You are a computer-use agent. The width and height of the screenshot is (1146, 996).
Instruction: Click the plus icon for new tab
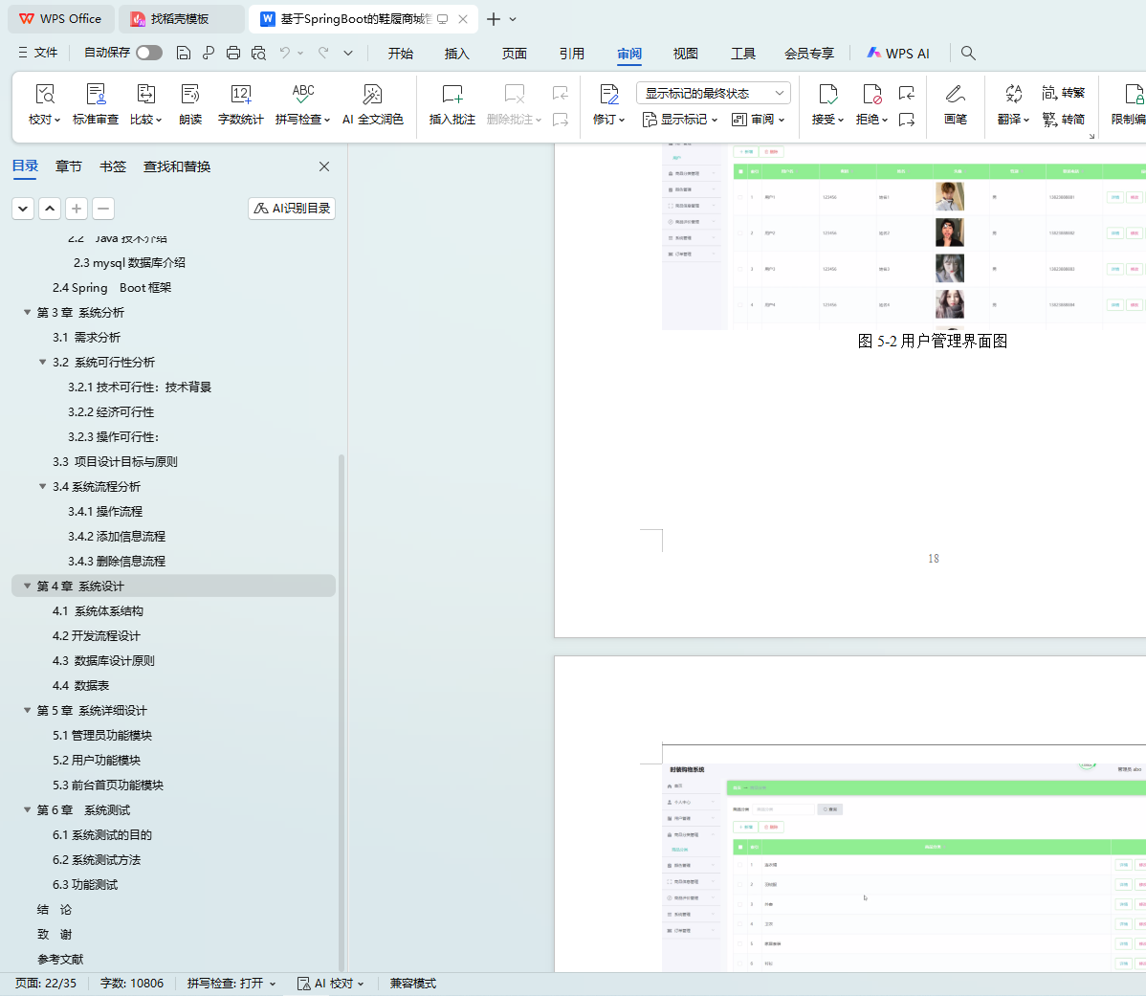point(494,19)
